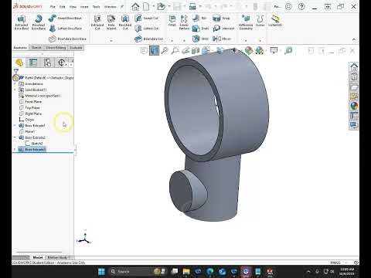Click the Home icon in title toolbar
The width and height of the screenshot is (371, 278).
point(135,7)
